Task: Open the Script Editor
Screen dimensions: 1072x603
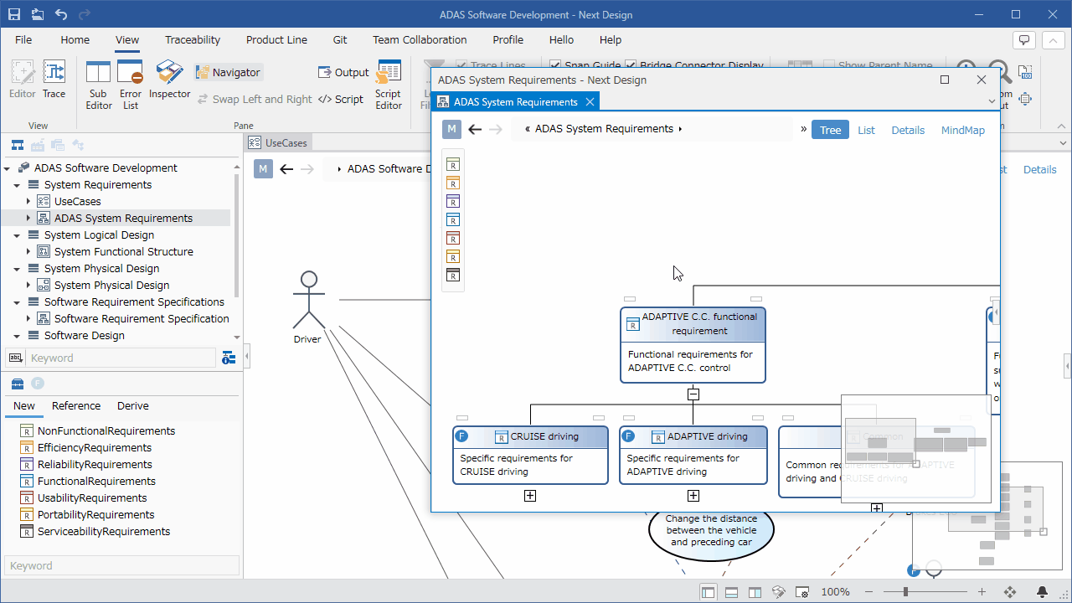Action: [389, 85]
